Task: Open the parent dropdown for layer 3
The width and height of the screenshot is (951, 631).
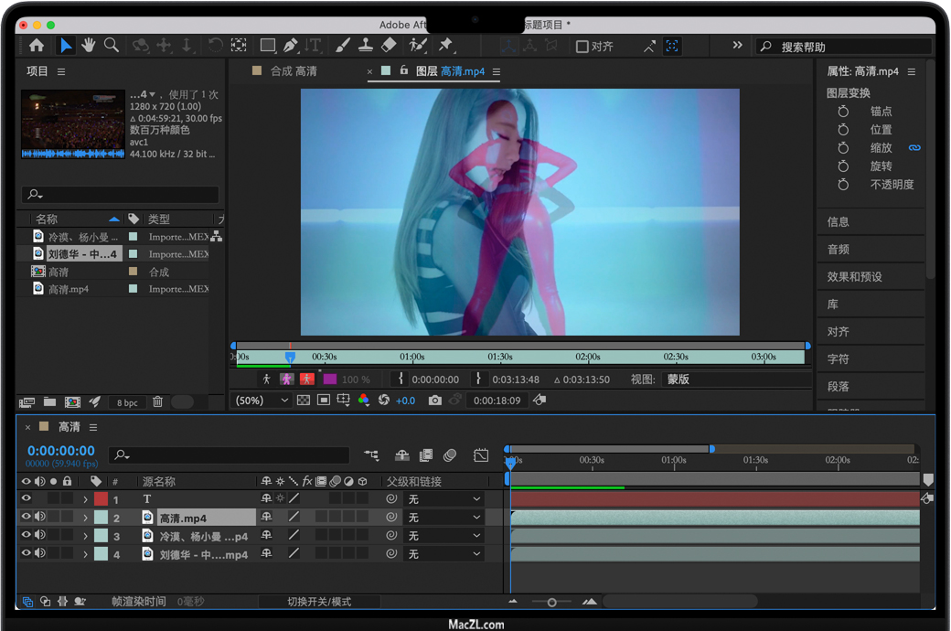Action: coord(444,536)
